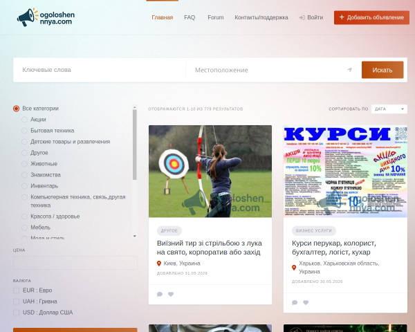Screen dimensions: 415x332
Task: Open the archery photo thumbnail
Action: [x=210, y=172]
